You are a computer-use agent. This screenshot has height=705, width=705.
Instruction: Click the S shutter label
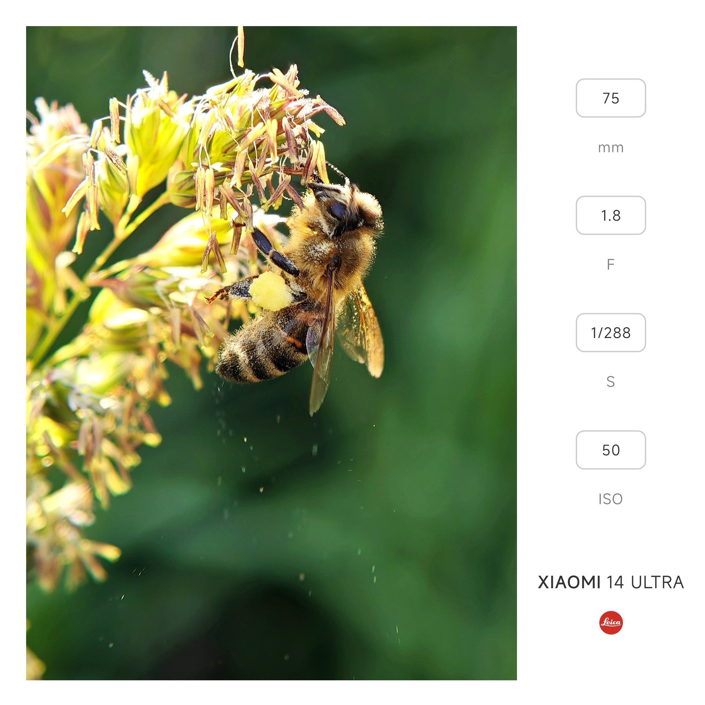[610, 382]
